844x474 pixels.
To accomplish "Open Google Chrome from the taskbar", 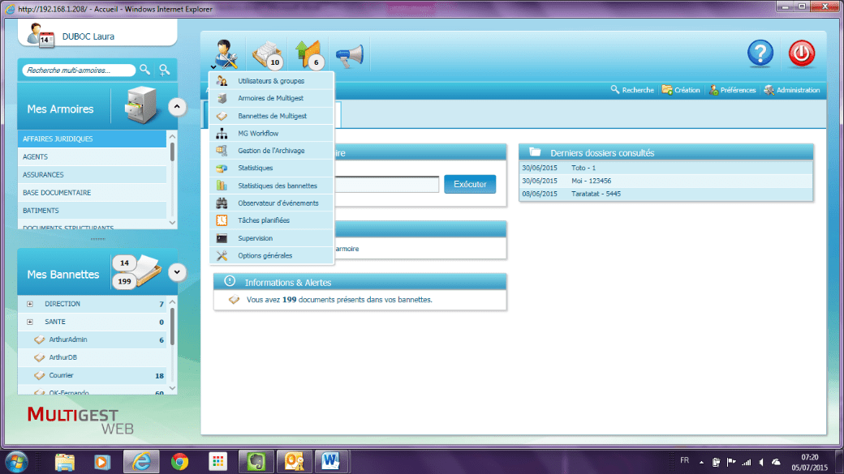I will pyautogui.click(x=179, y=461).
